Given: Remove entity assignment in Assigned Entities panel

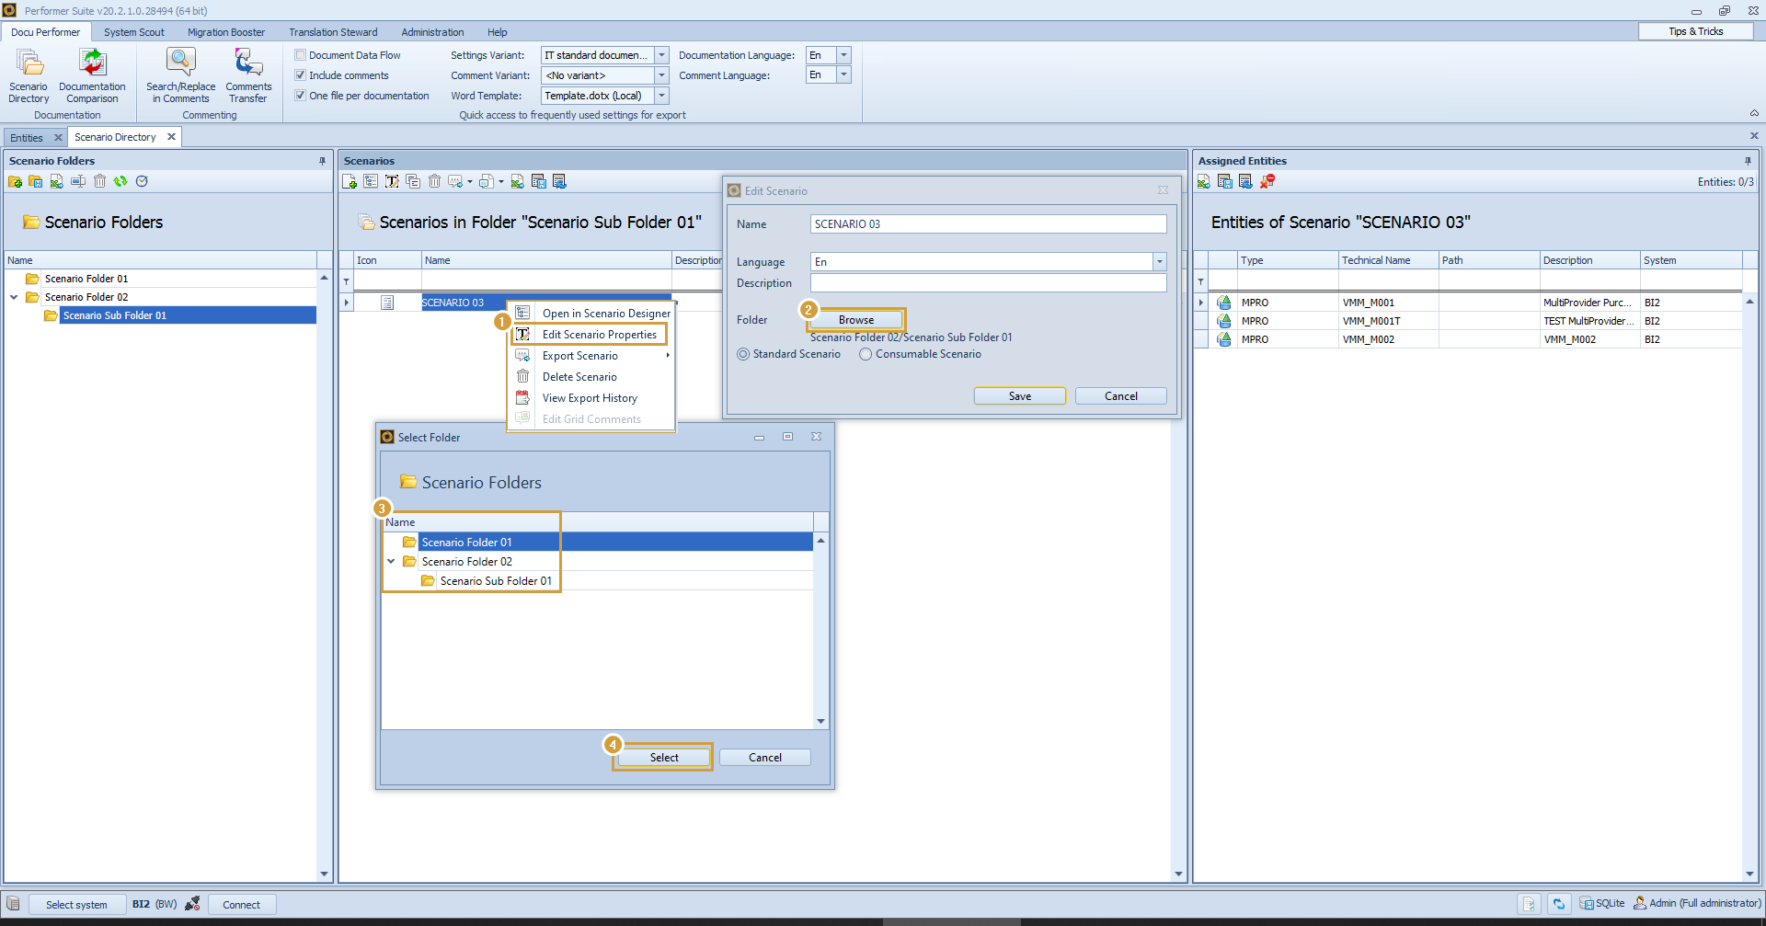Looking at the screenshot, I should tap(1268, 181).
